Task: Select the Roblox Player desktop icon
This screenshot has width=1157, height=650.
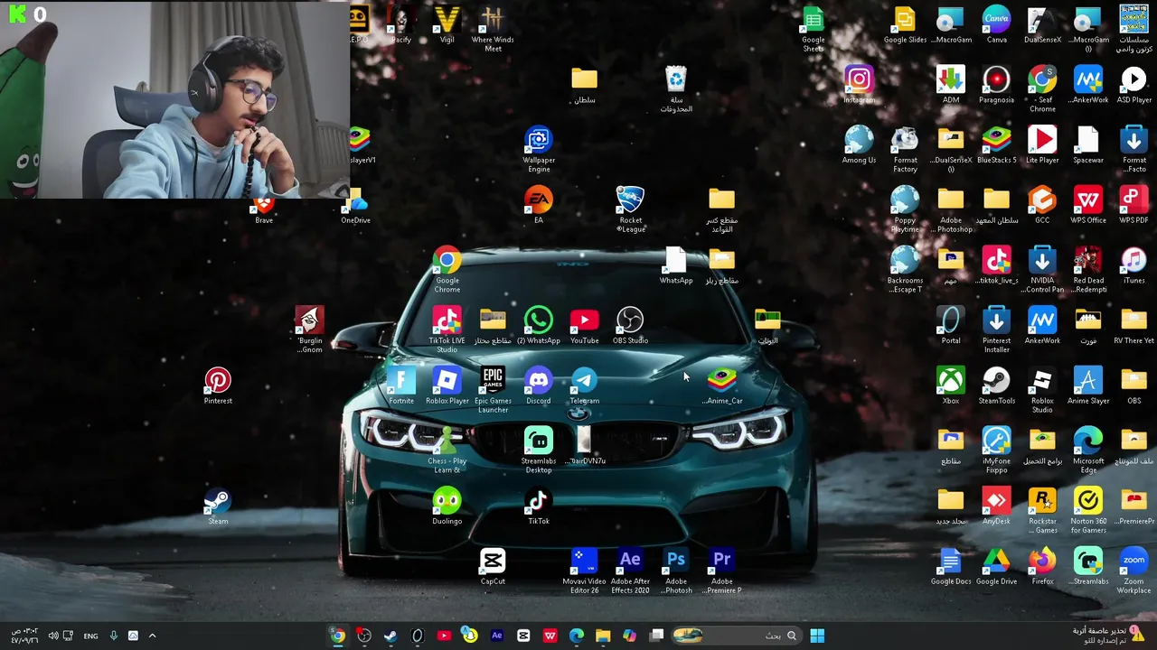Action: [447, 386]
